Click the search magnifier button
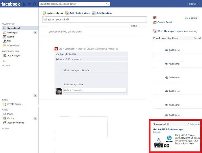Viewport: 202px width, 153px height. (107, 4)
